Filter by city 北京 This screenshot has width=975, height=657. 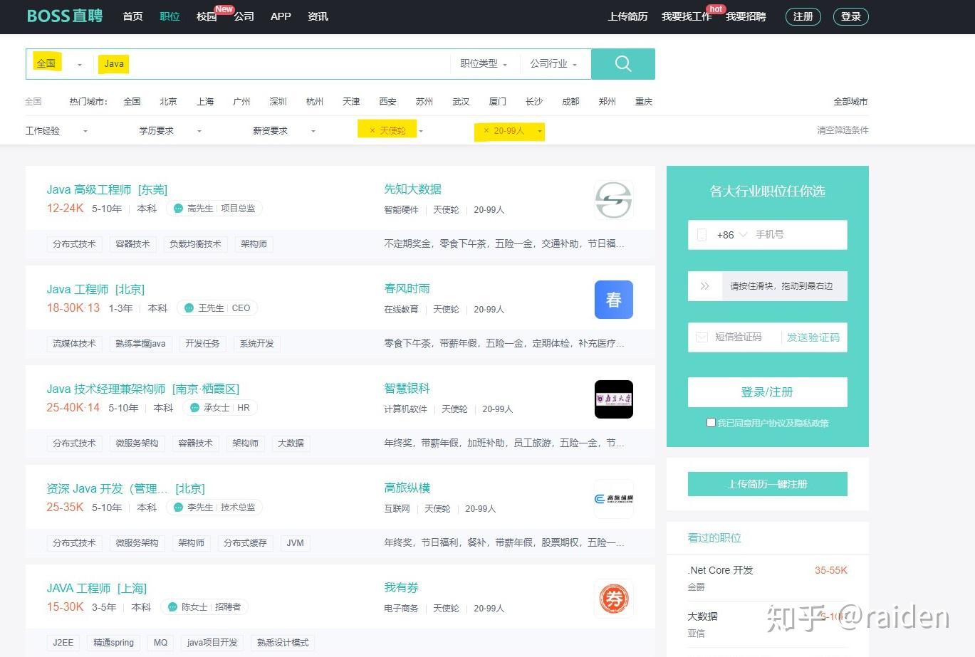coord(168,102)
